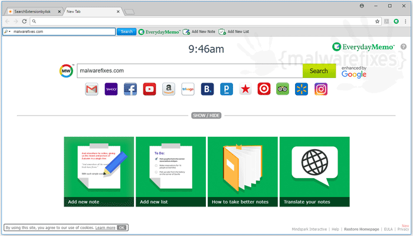The height and width of the screenshot is (236, 413).
Task: Open a new tab with the new-tab button
Action: tap(129, 12)
